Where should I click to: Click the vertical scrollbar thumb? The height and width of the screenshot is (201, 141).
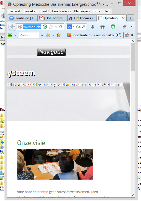click(x=132, y=57)
